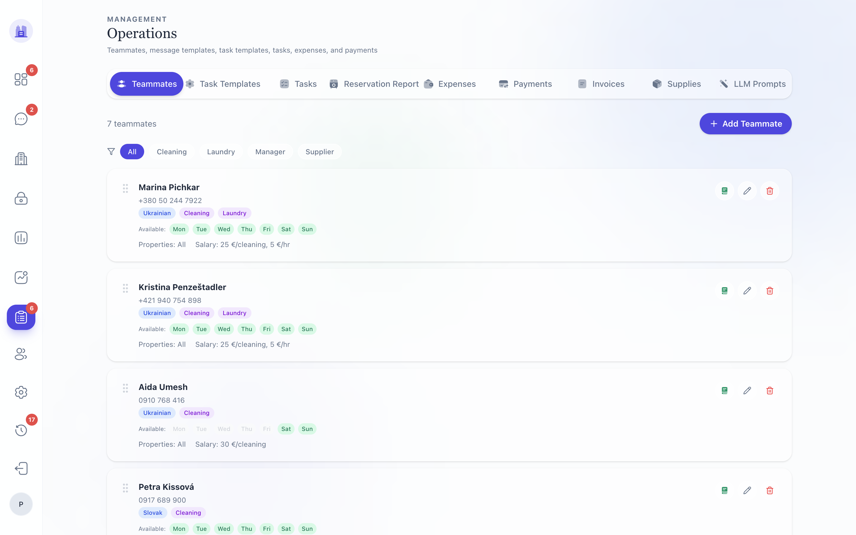Open the properties building icon in sidebar
This screenshot has width=856, height=535.
tap(21, 158)
